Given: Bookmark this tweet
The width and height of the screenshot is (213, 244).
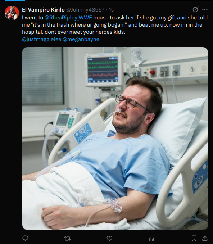Looking at the screenshot, I should click(x=194, y=238).
